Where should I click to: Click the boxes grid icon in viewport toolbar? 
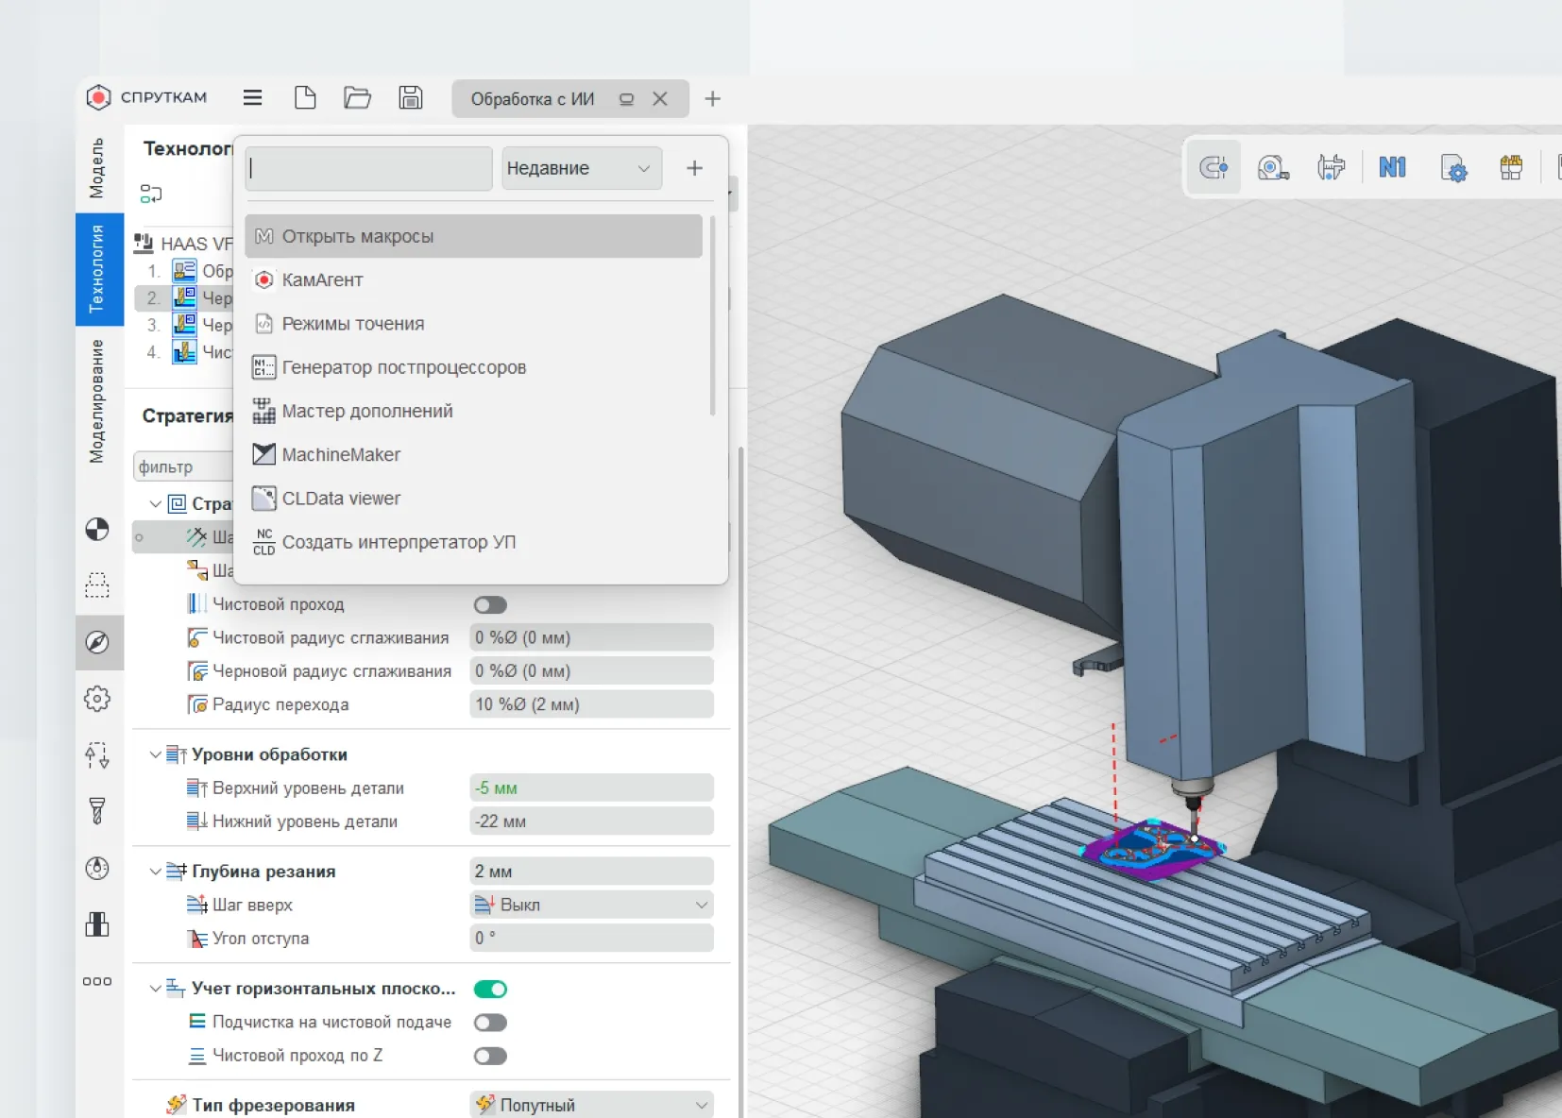(1511, 168)
